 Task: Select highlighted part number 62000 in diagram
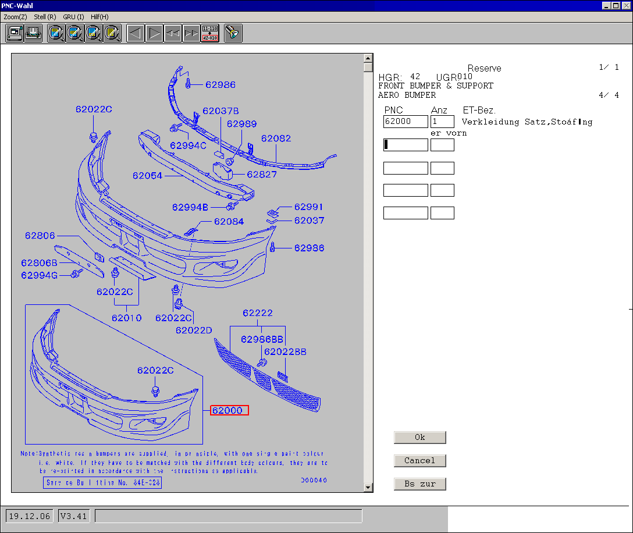(x=229, y=410)
